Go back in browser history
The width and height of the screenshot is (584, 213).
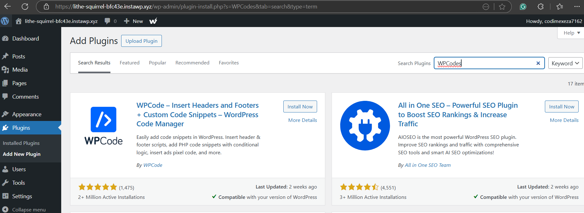tap(7, 6)
